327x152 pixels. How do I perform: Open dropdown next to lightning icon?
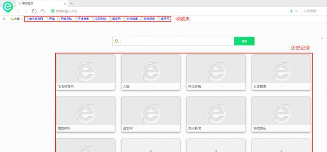coord(296,11)
